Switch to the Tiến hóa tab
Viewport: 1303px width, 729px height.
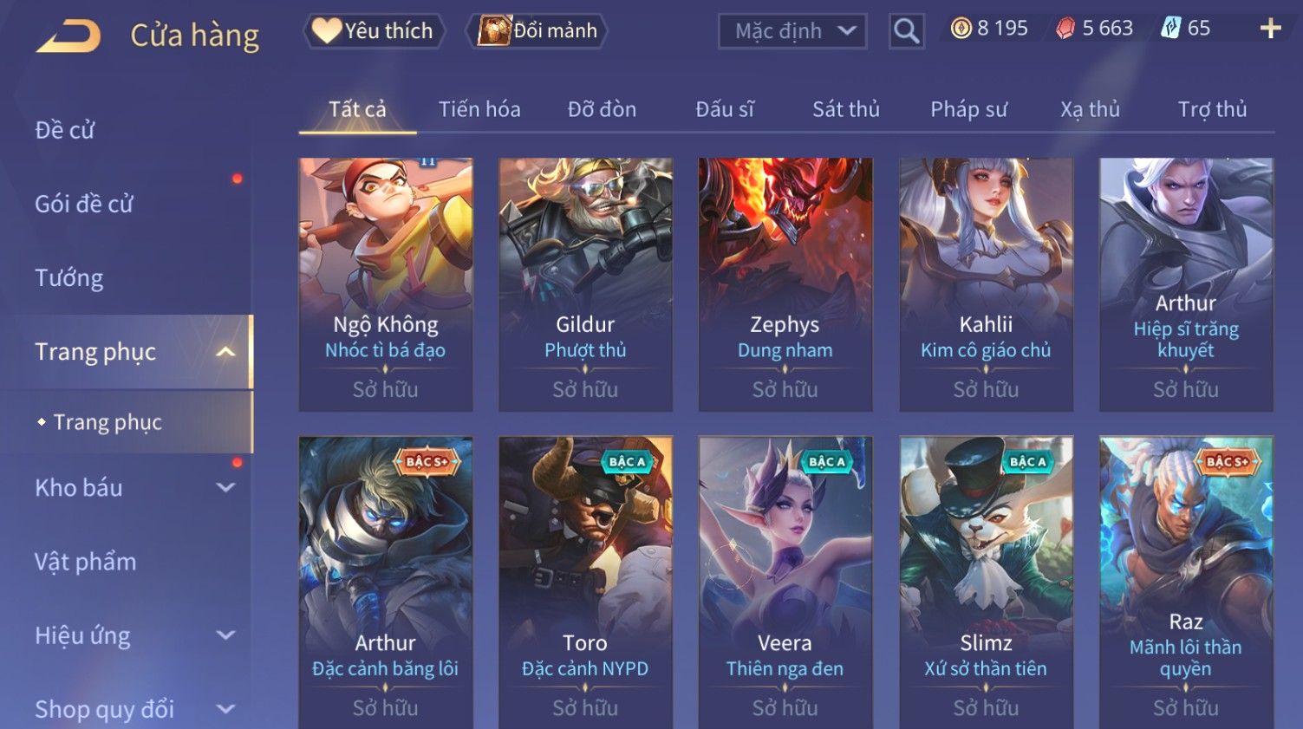tap(479, 109)
